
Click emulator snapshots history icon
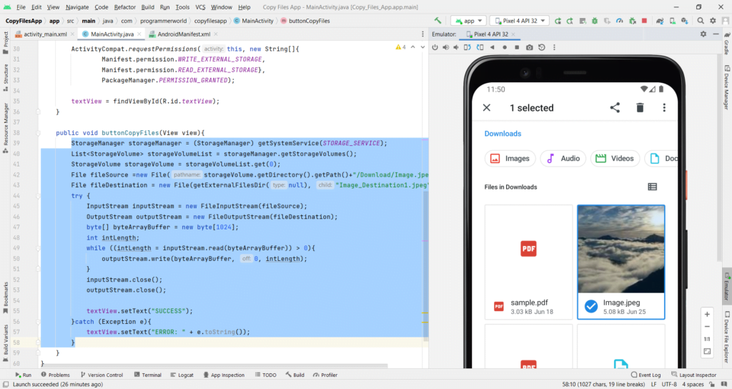542,47
